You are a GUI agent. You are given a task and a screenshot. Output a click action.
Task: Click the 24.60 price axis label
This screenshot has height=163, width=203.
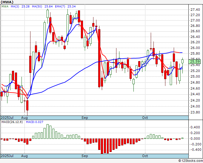tap(195, 88)
